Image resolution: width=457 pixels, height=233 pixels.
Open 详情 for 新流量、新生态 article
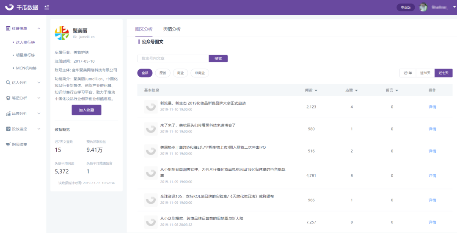[x=432, y=107]
